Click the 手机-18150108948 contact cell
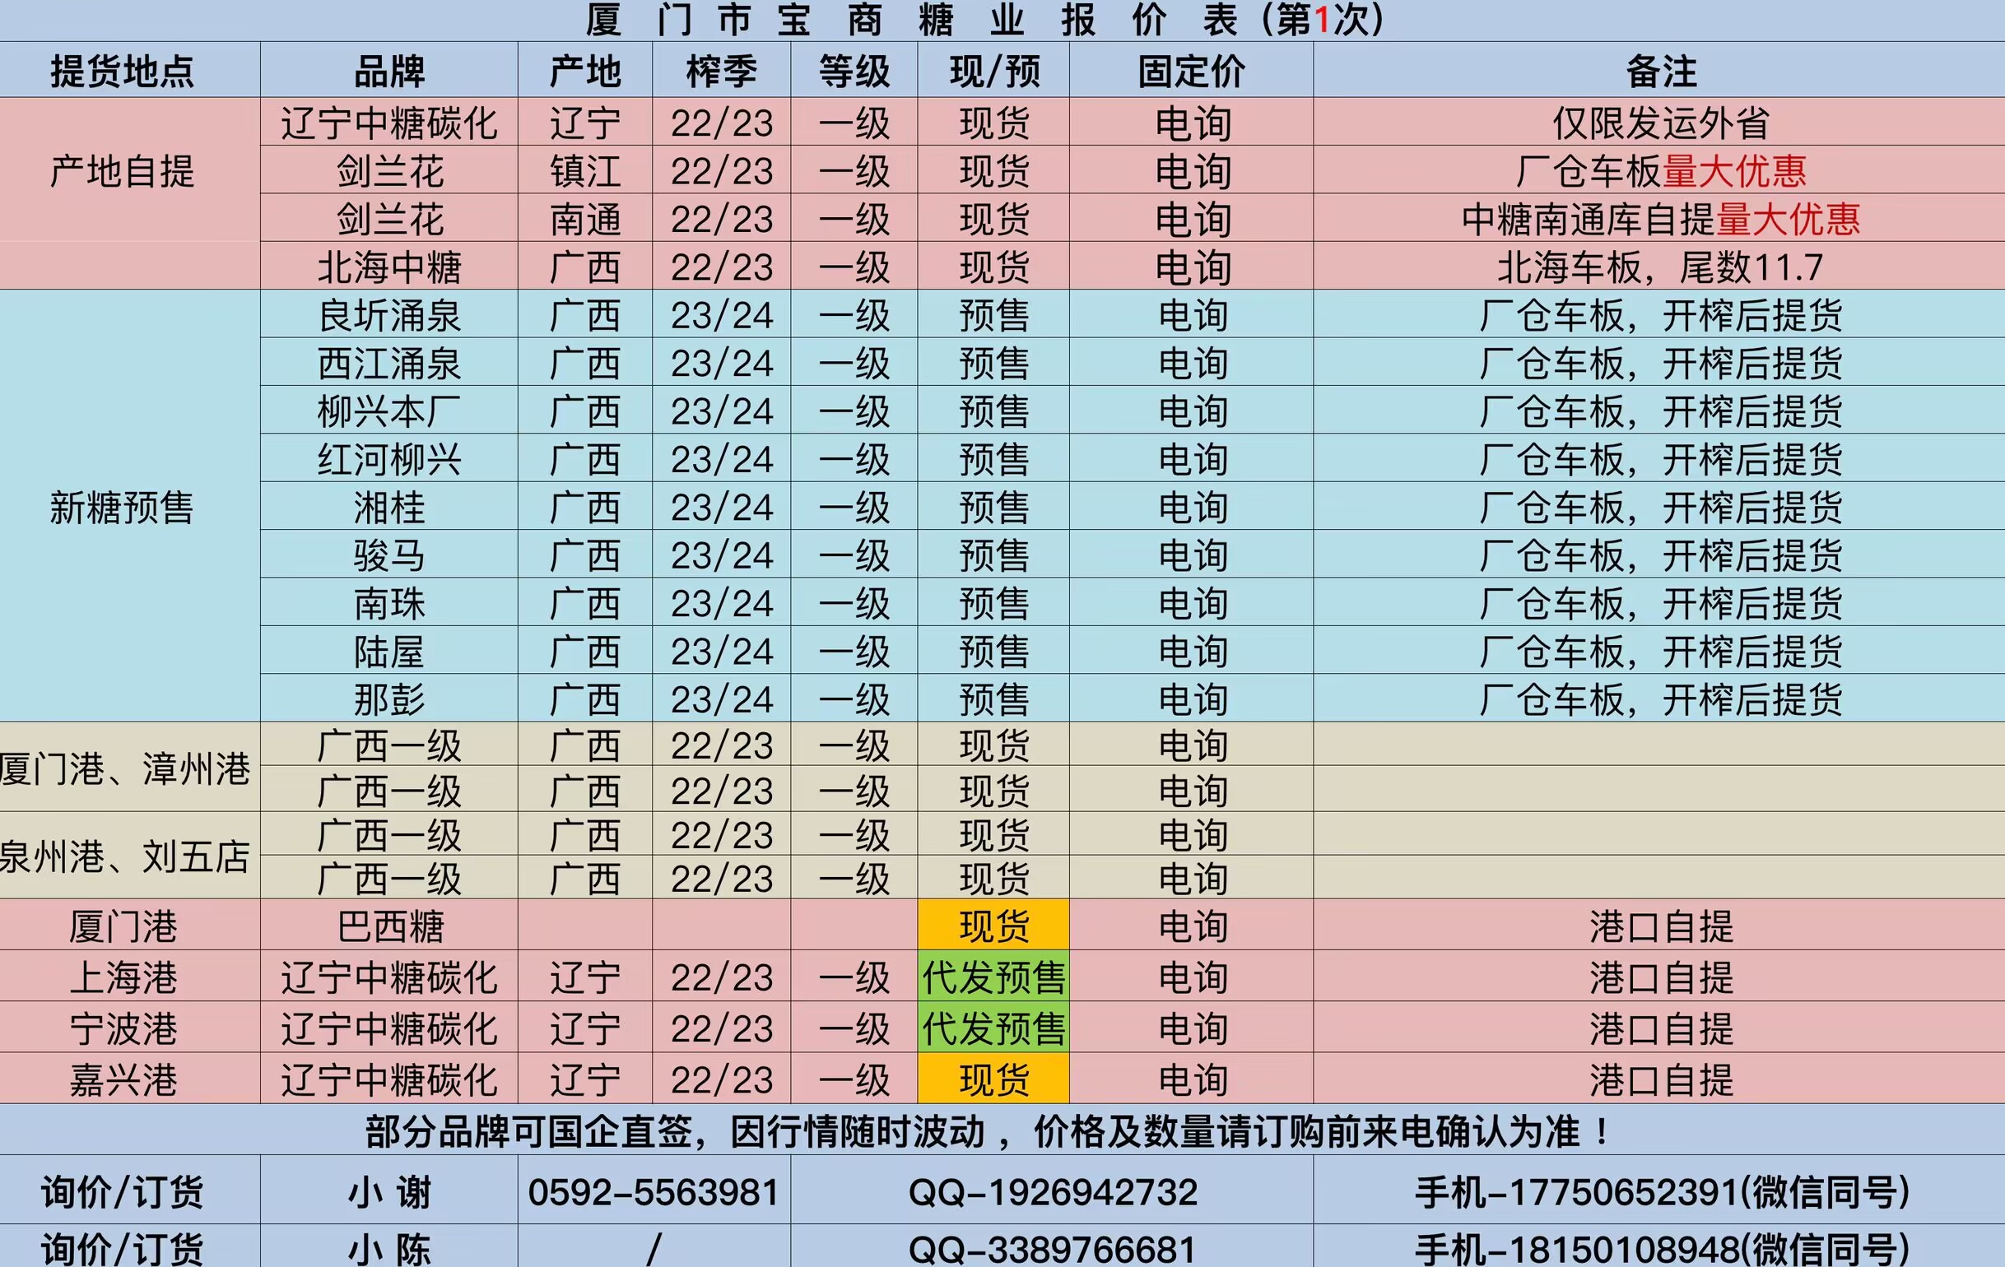The height and width of the screenshot is (1267, 2005). (1660, 1249)
